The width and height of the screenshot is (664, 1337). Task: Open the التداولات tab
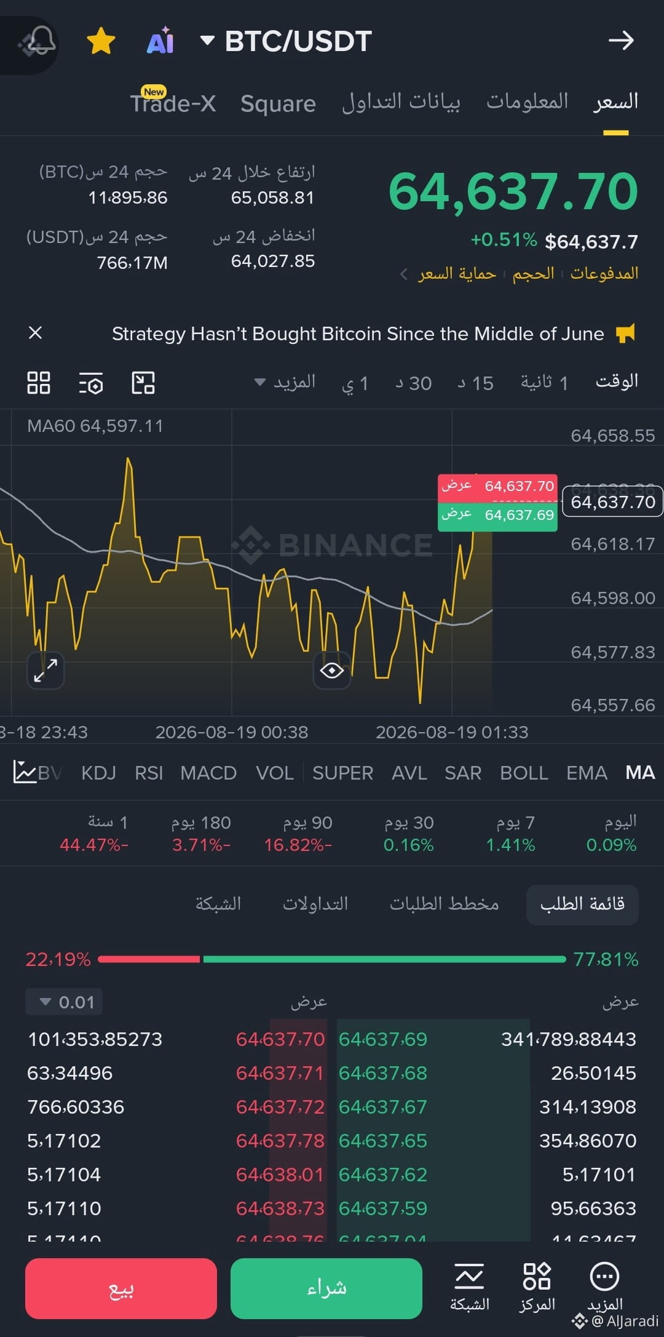315,904
